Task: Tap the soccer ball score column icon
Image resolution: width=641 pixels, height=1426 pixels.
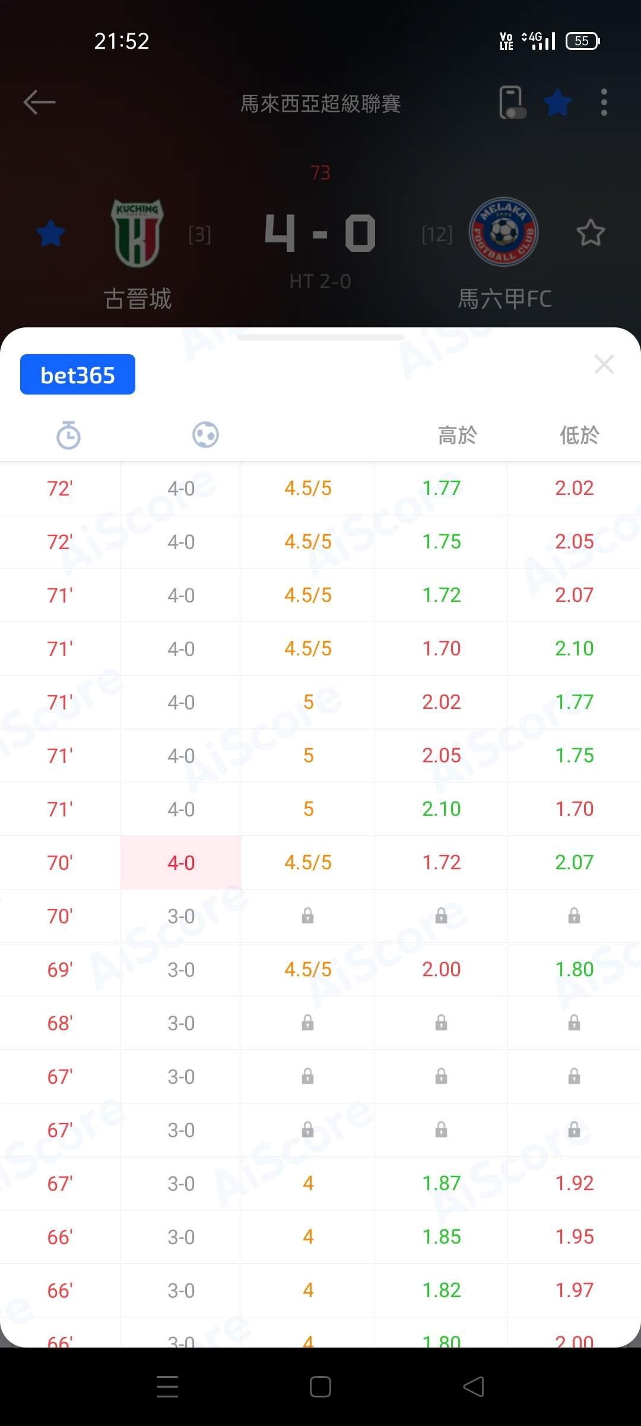Action: [205, 434]
